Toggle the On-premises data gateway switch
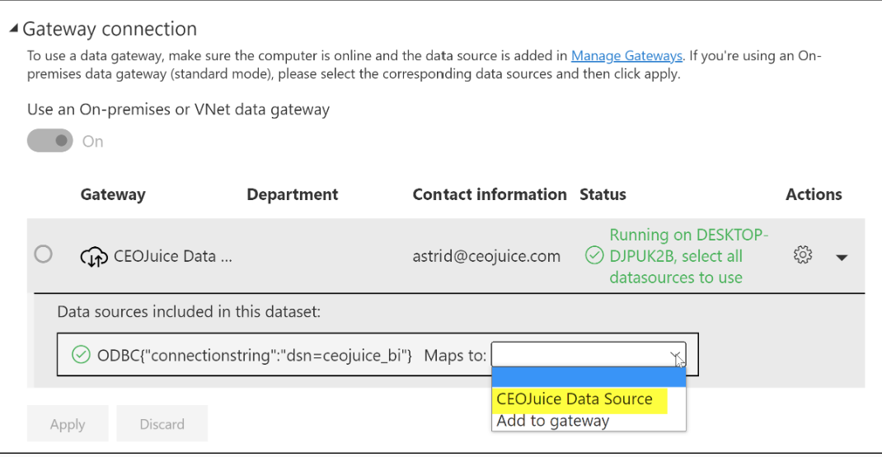The width and height of the screenshot is (882, 457). pyautogui.click(x=50, y=141)
